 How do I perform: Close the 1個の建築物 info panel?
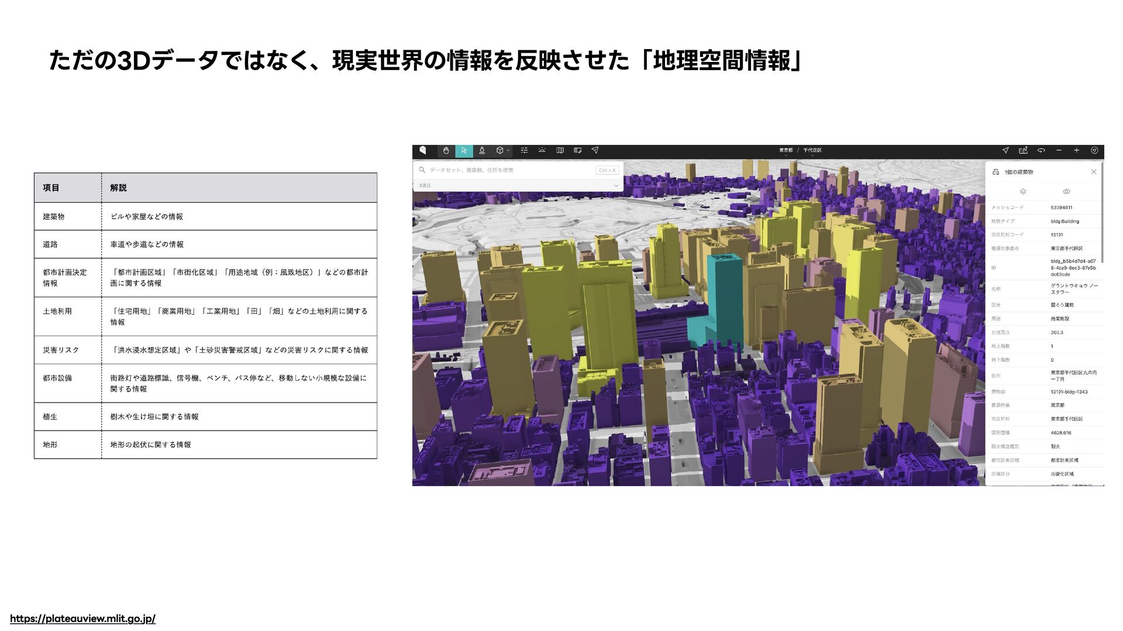tap(1094, 172)
